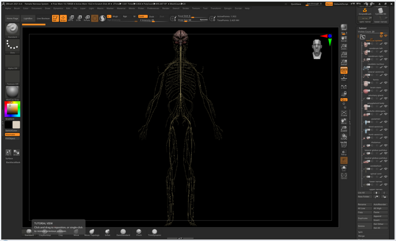Select the Move gizmo tool

coord(71,18)
